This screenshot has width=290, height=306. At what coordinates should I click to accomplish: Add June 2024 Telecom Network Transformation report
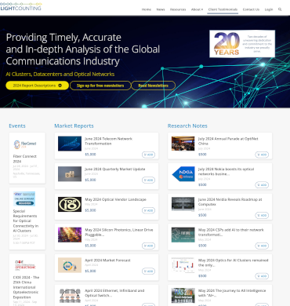point(148,155)
